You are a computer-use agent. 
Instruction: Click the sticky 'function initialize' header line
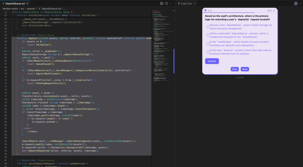coord(57,15)
